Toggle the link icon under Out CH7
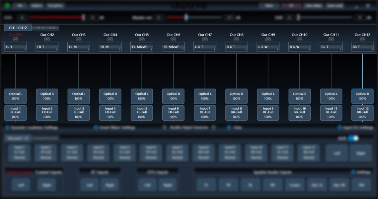378x199 pixels. pyautogui.click(x=205, y=39)
